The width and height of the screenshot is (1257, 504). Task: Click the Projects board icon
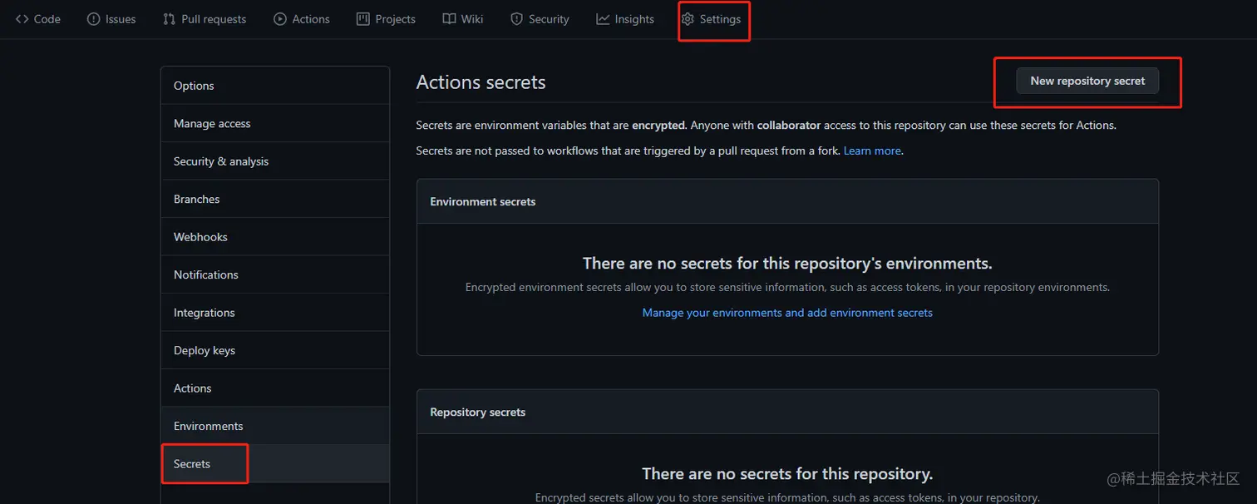[x=362, y=19]
